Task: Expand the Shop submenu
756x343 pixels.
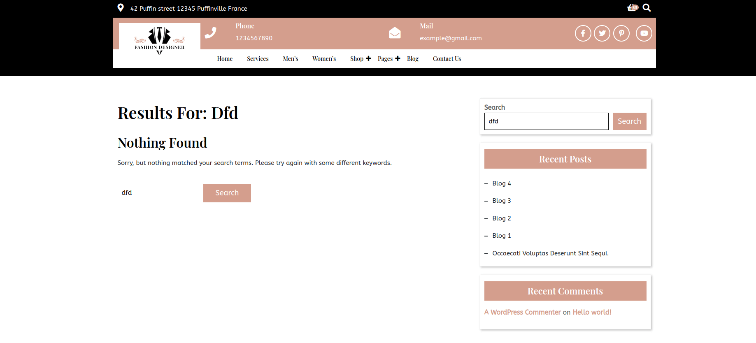Action: point(368,58)
